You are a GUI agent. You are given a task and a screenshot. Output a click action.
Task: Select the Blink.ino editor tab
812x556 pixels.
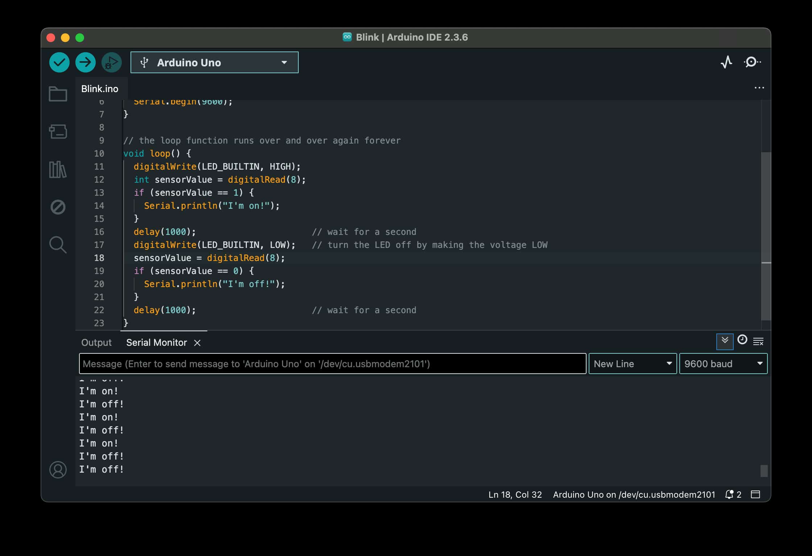(x=100, y=89)
